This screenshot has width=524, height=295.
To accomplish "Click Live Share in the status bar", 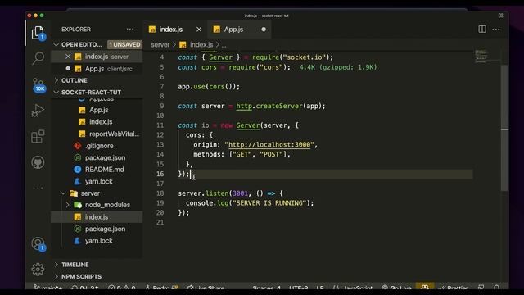I will pyautogui.click(x=206, y=288).
